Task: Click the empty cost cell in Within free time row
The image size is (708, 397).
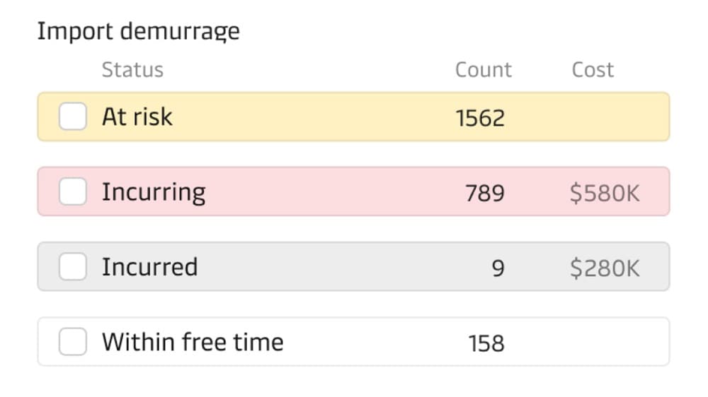Action: click(605, 343)
